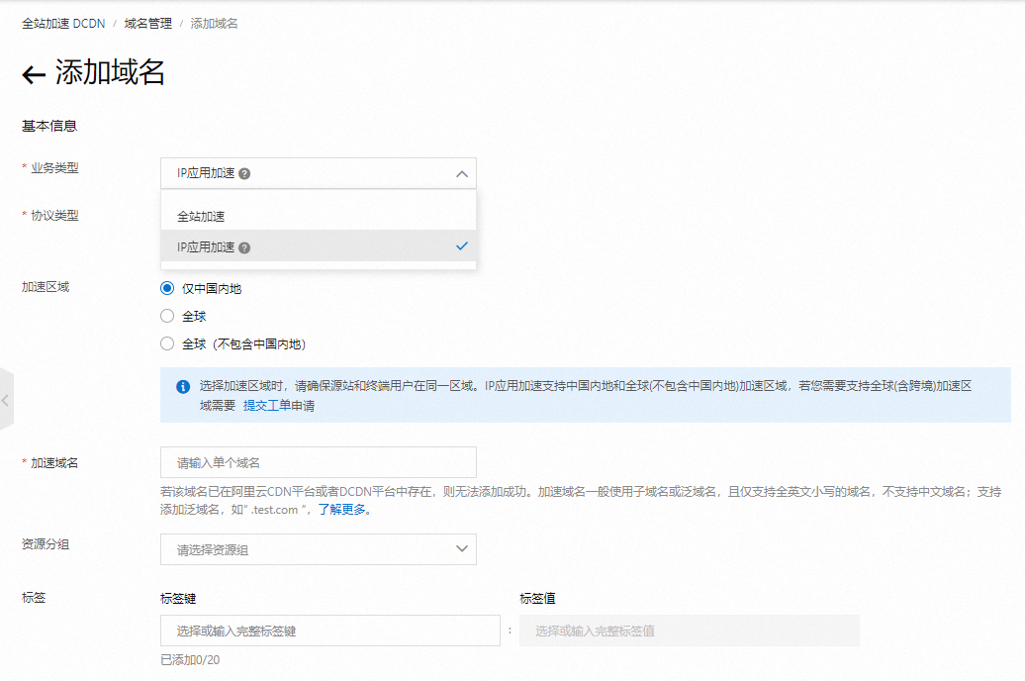Click the checkmark beside selected IP应用加速

tap(461, 245)
